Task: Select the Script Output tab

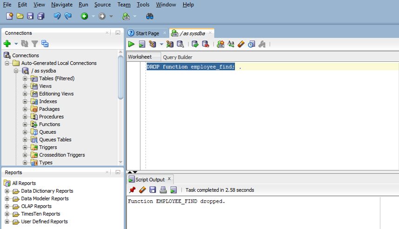Action: [150, 179]
